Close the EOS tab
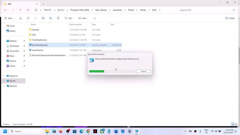Viewport: 240px width, 135px height. [37, 4]
